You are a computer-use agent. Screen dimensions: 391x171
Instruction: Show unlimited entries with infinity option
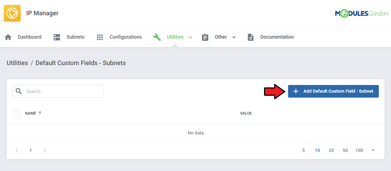[x=373, y=150]
